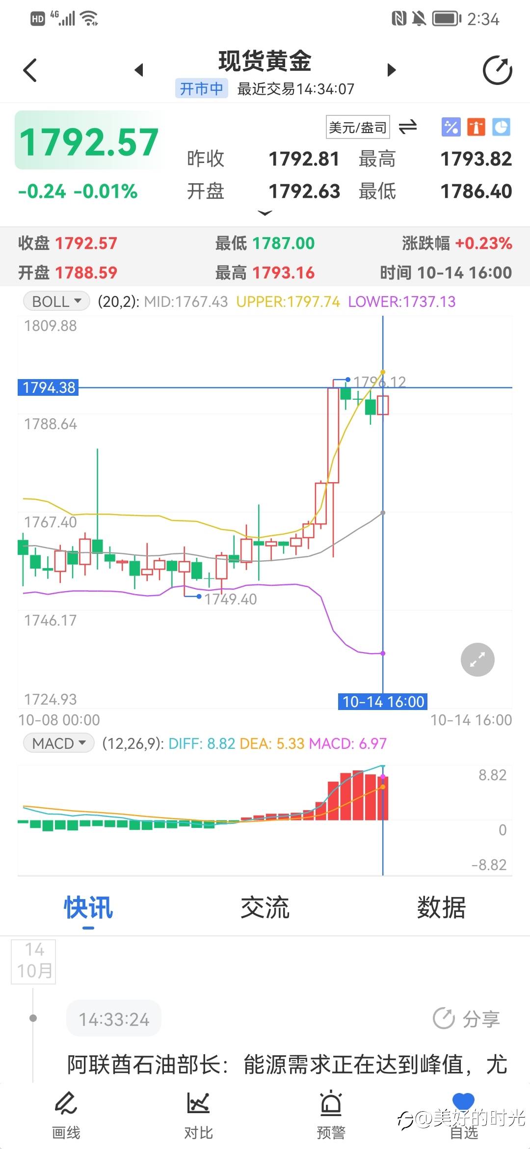Tap the 1796.12 high marker on chart
Screen dimensions: 530x1149
[x=379, y=382]
